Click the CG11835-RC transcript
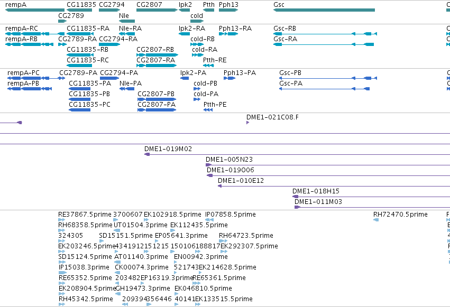The width and height of the screenshot is (450, 307). click(x=79, y=66)
